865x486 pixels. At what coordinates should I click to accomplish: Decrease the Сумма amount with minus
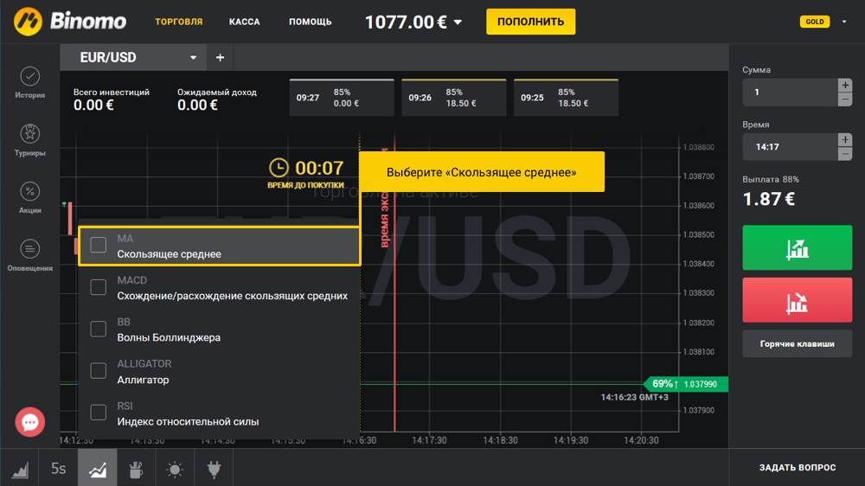click(845, 99)
